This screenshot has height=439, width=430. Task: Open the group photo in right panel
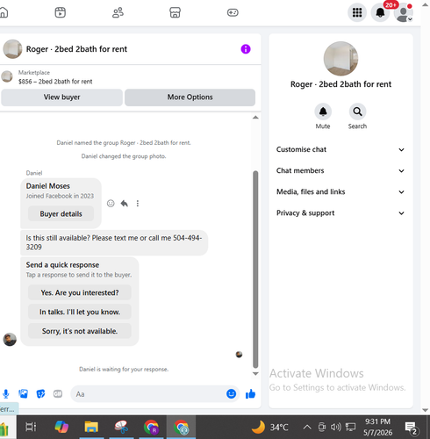point(340,59)
